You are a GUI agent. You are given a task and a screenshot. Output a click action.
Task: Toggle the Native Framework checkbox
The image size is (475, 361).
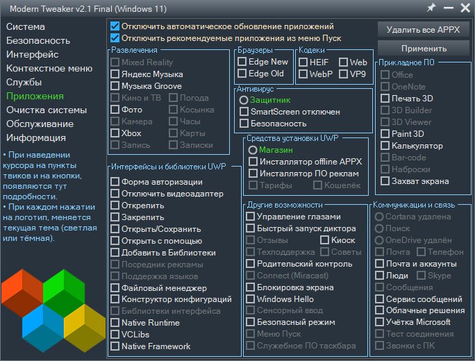[115, 346]
